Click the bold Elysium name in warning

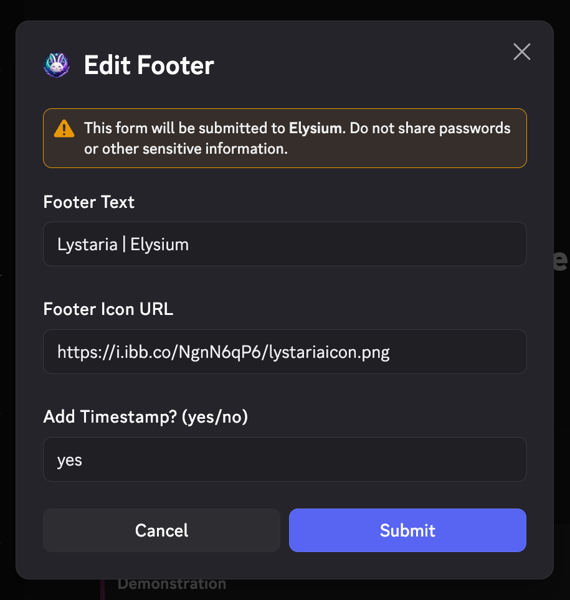pyautogui.click(x=315, y=128)
